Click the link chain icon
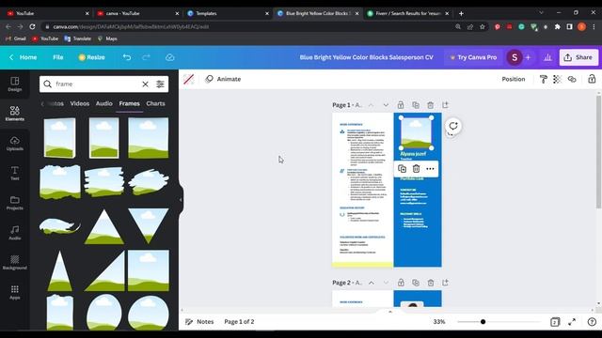 [572, 79]
